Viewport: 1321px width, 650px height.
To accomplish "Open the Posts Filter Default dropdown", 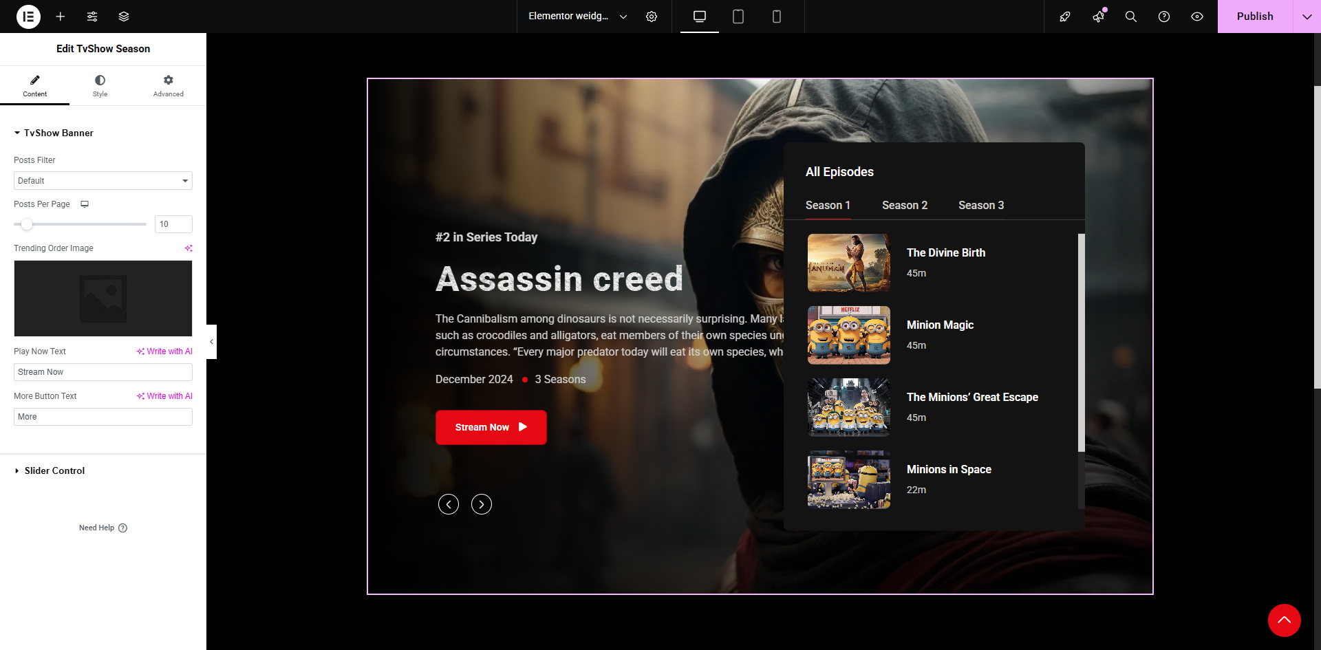I will [x=103, y=180].
